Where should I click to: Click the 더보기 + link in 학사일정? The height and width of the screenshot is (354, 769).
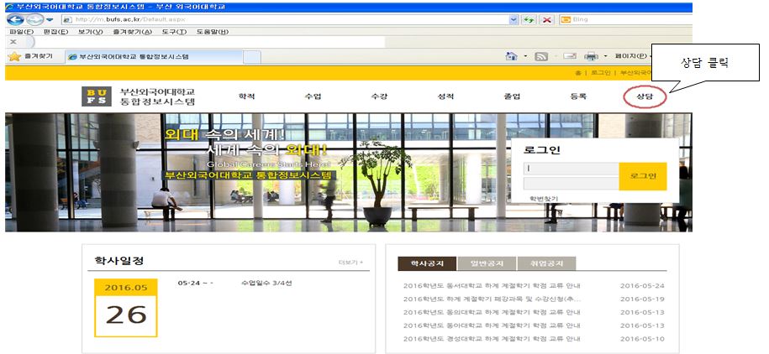point(350,263)
